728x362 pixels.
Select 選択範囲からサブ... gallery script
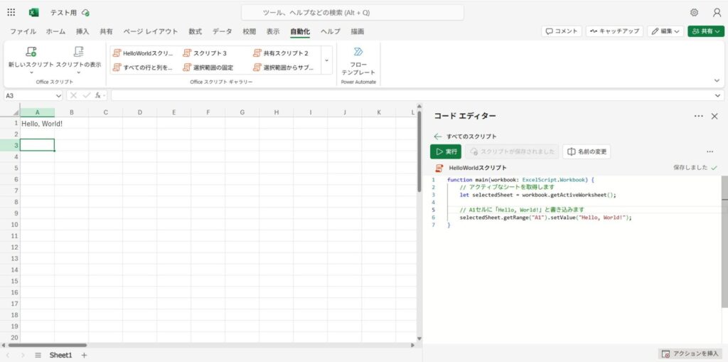coord(284,68)
